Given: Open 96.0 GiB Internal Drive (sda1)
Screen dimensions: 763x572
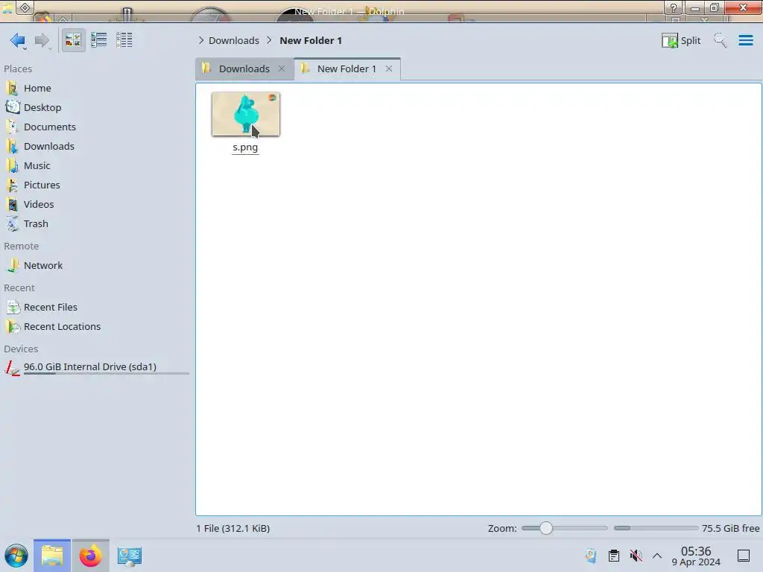Looking at the screenshot, I should (x=95, y=367).
